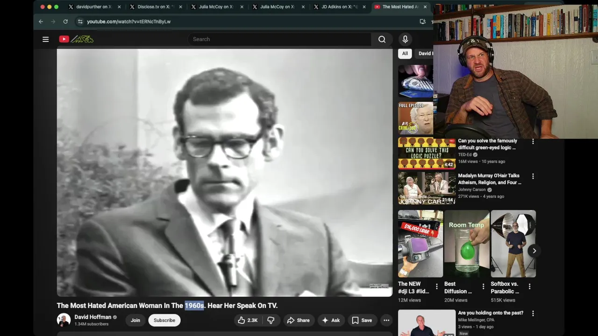Open 'Can you solve the famously difficult' title
Image resolution: width=598 pixels, height=336 pixels.
(x=487, y=144)
